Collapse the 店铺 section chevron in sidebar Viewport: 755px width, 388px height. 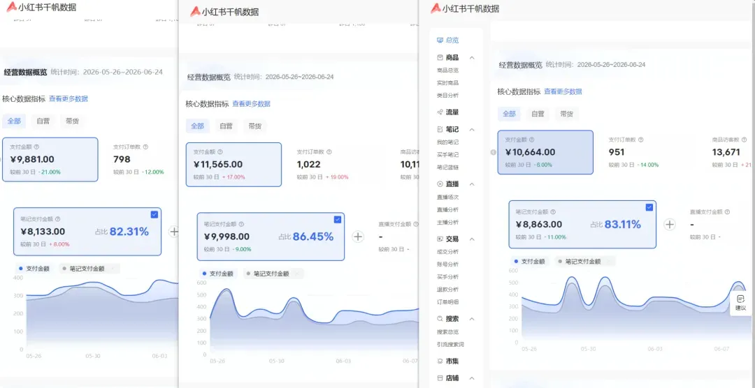pos(472,378)
